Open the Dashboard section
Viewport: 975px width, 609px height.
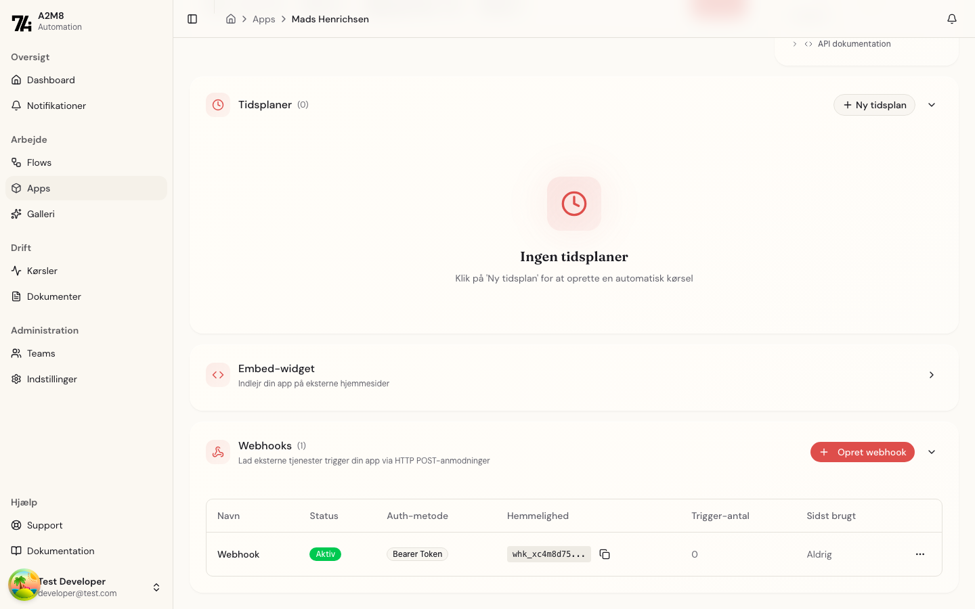tap(50, 80)
